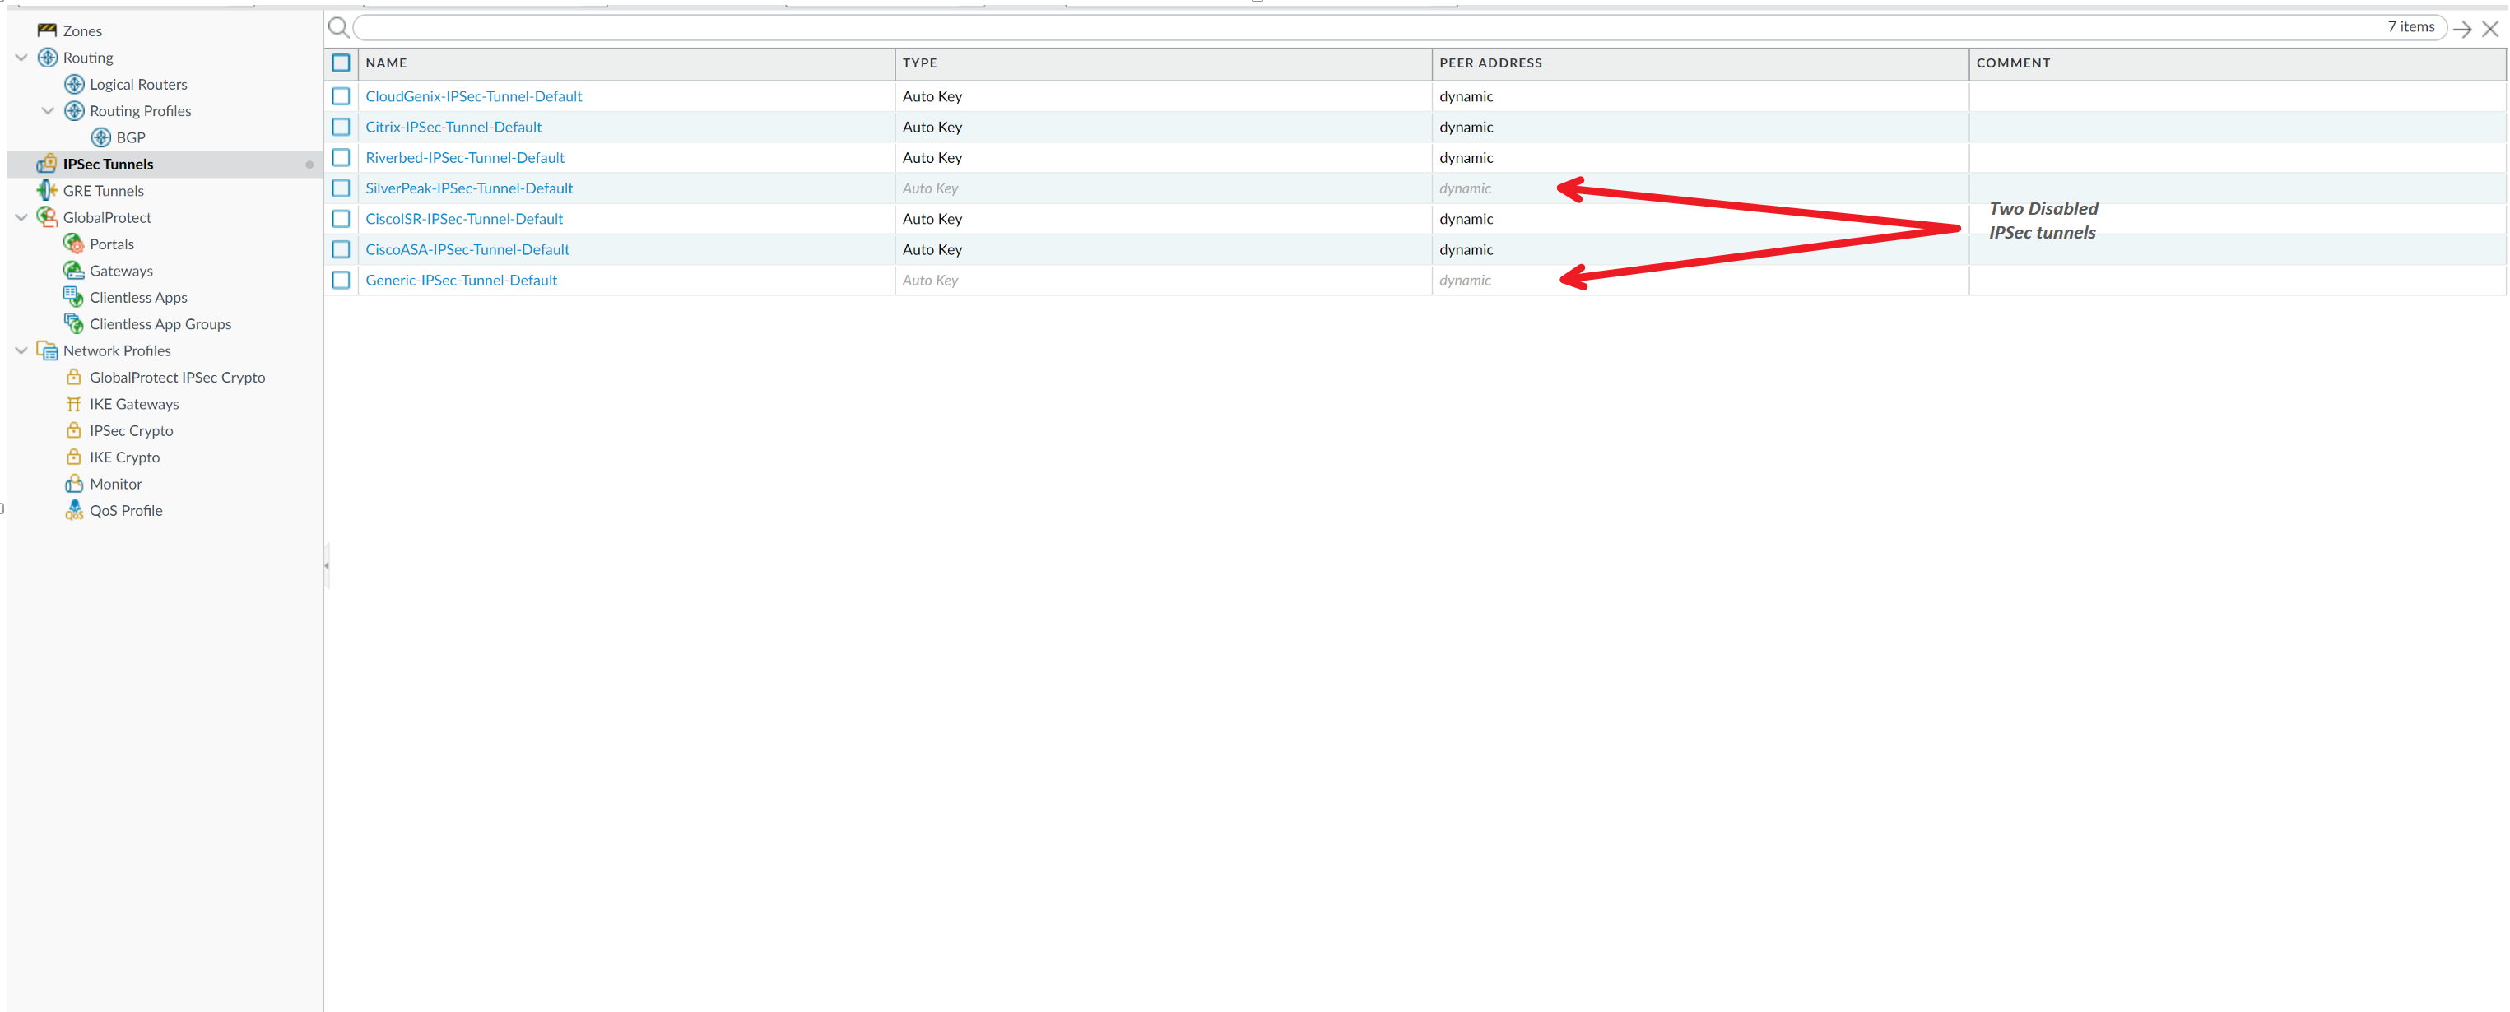
Task: Click the Zones icon in sidebar
Action: (x=46, y=30)
